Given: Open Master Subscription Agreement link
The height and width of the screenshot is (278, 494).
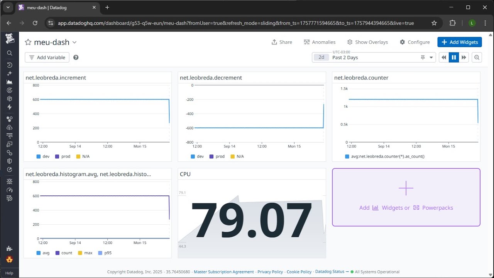Looking at the screenshot, I should tap(224, 272).
